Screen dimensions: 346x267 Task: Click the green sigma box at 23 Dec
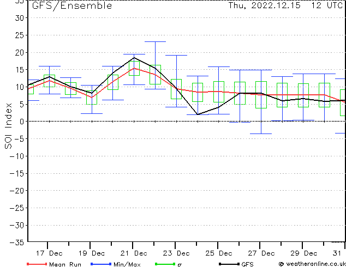[176, 89]
